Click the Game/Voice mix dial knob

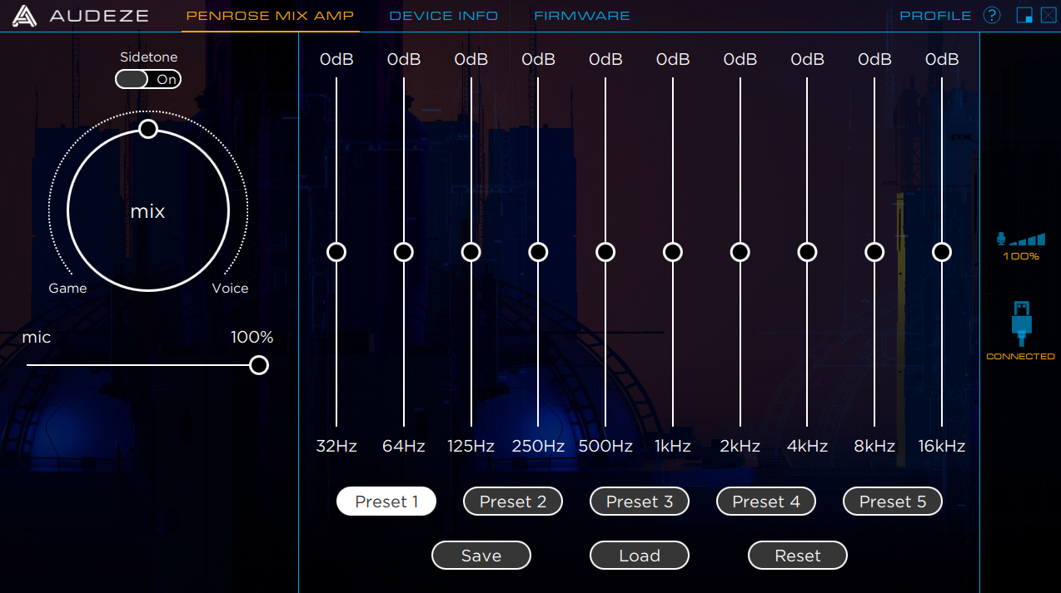[148, 129]
